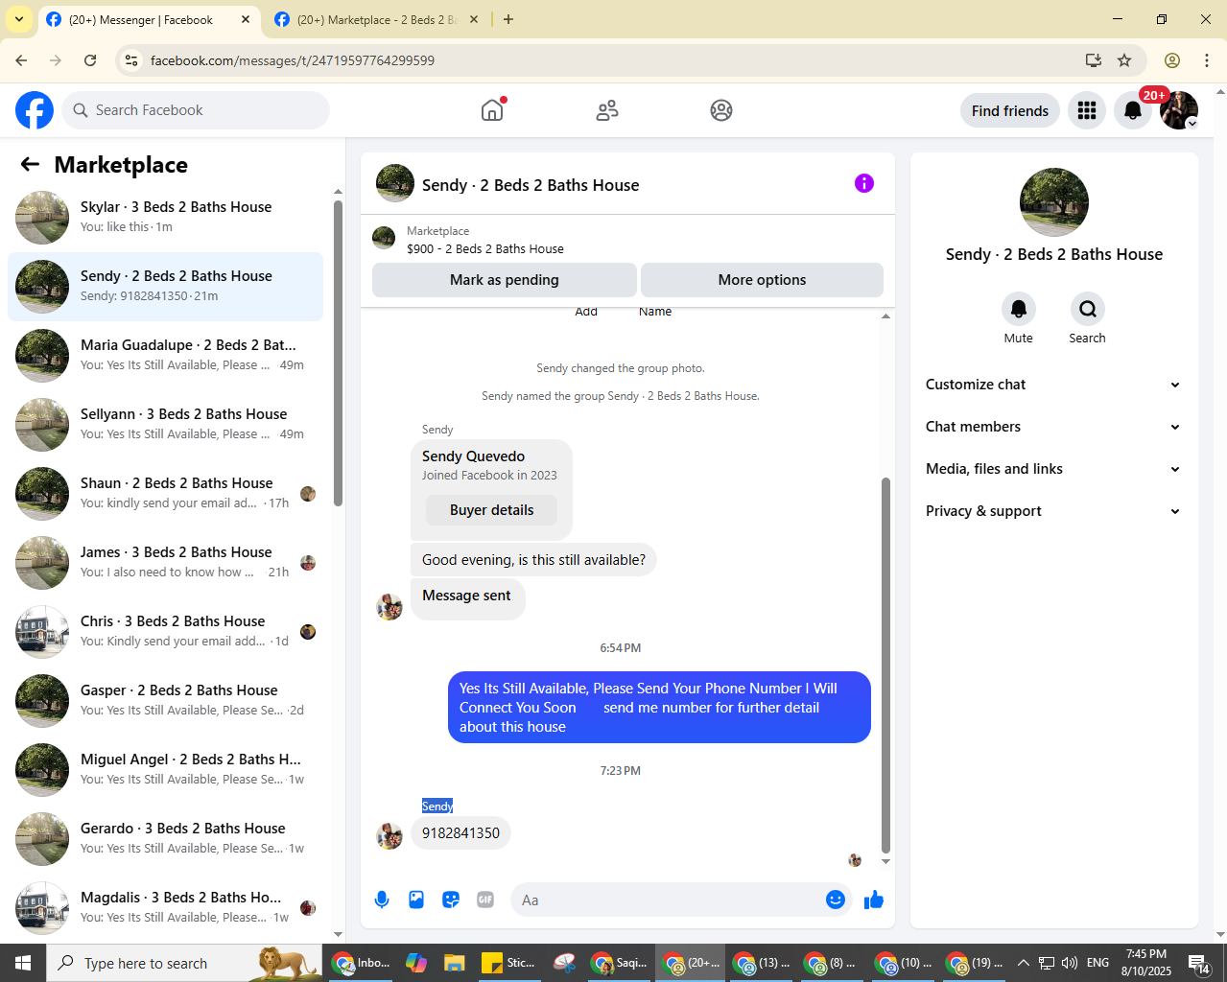Click Windows taskbar search box

[x=184, y=963]
